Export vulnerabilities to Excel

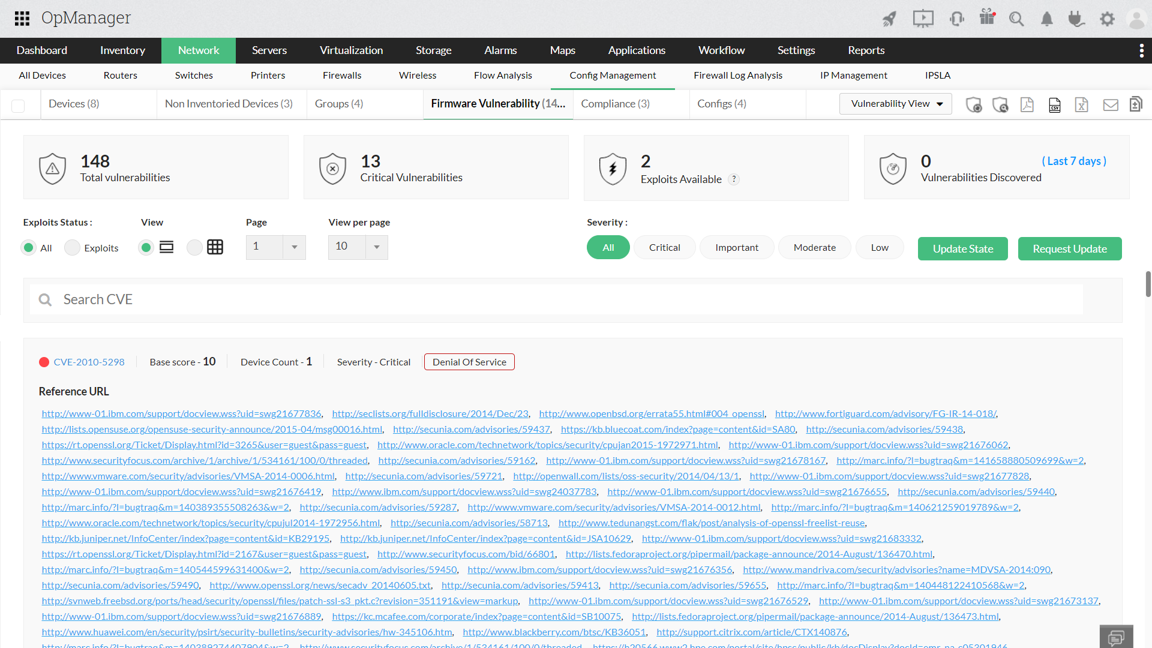pyautogui.click(x=1081, y=105)
